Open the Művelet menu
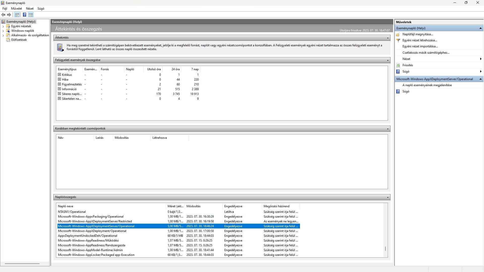The height and width of the screenshot is (272, 484). [16, 9]
